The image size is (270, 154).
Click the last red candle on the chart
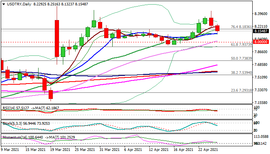tap(218, 28)
